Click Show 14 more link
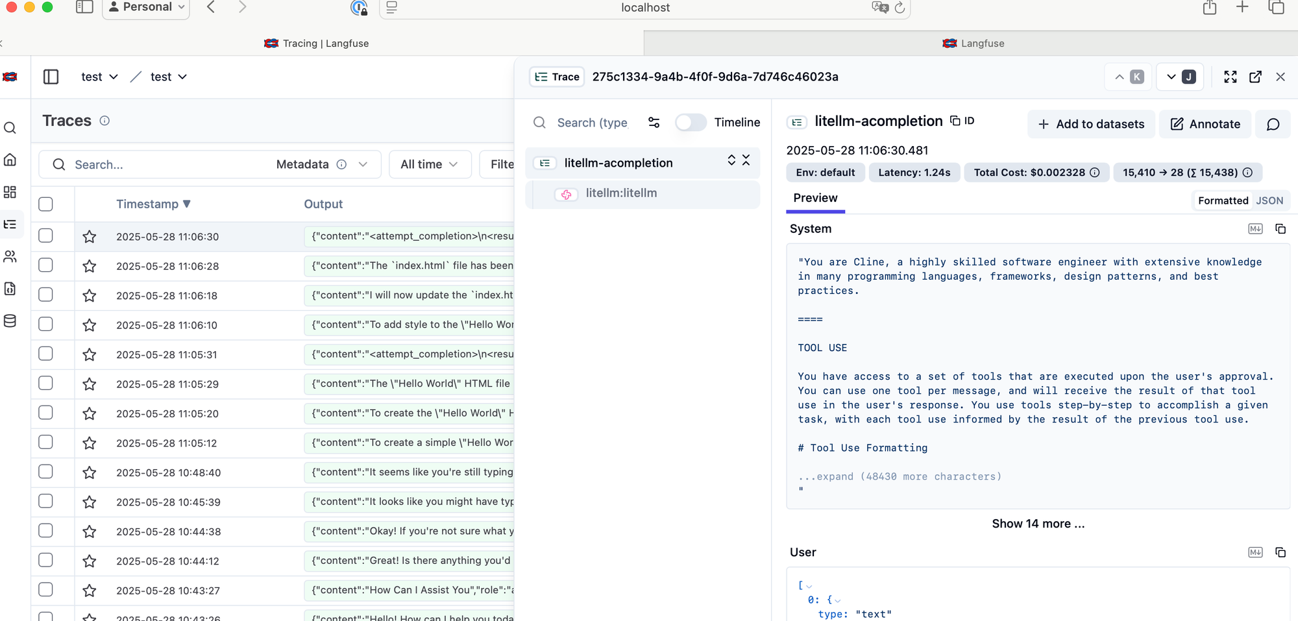Viewport: 1298px width, 621px height. click(x=1038, y=524)
